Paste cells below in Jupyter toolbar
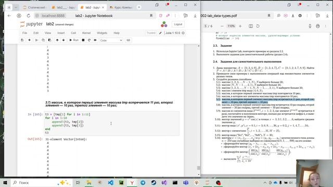This screenshot has height=187, width=333. (49, 40)
